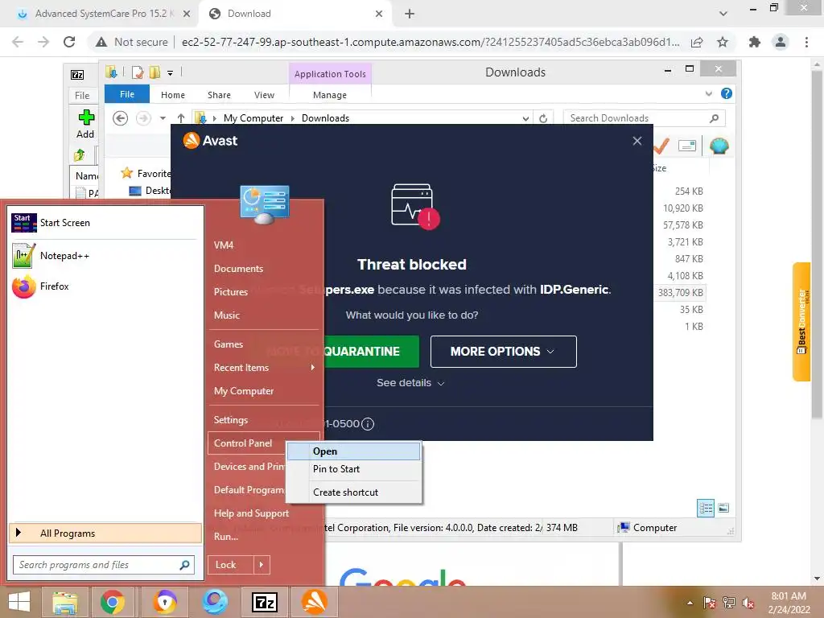This screenshot has width=824, height=618.
Task: Open the quick access toolbar dropdown
Action: (171, 73)
